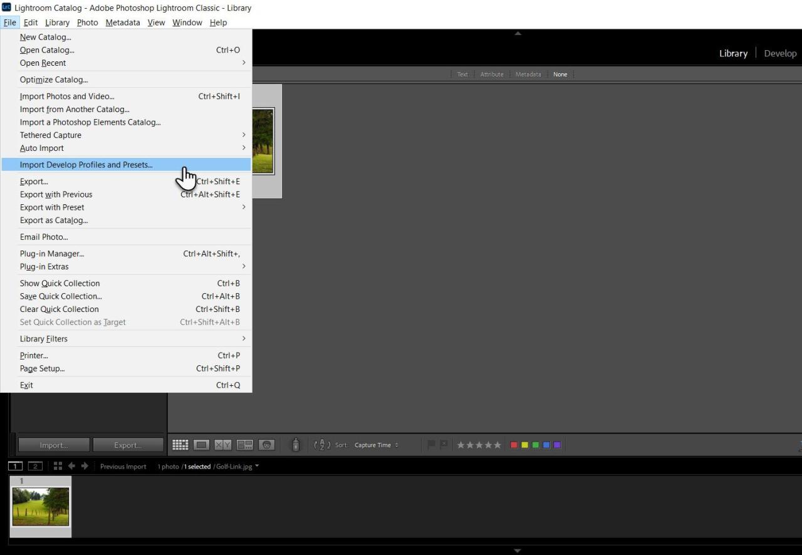Choose Optimize Catalog menu entry
The width and height of the screenshot is (802, 555).
pos(126,80)
